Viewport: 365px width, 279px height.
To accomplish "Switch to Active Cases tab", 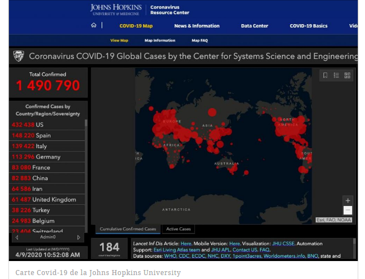I will 179,229.
